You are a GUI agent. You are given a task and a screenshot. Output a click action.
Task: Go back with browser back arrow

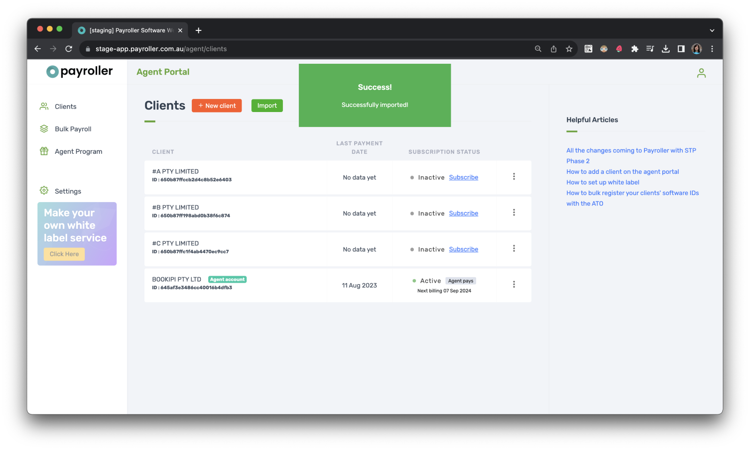(38, 49)
